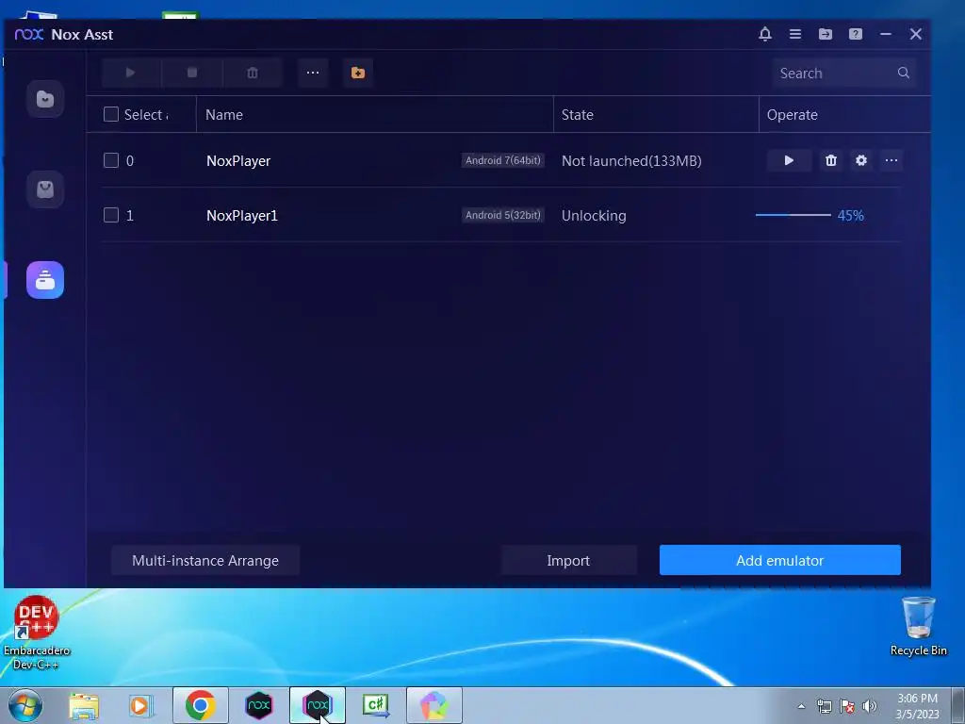Open NoxPlayer row more options dots
Image resolution: width=965 pixels, height=724 pixels.
[x=891, y=160]
